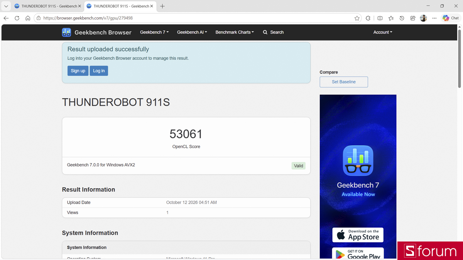
Task: Add this page to favorites with the star icon
Action: coord(357,18)
